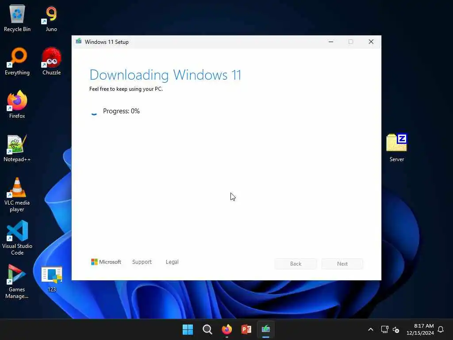
Task: Open the Windows Start menu
Action: coord(188,329)
